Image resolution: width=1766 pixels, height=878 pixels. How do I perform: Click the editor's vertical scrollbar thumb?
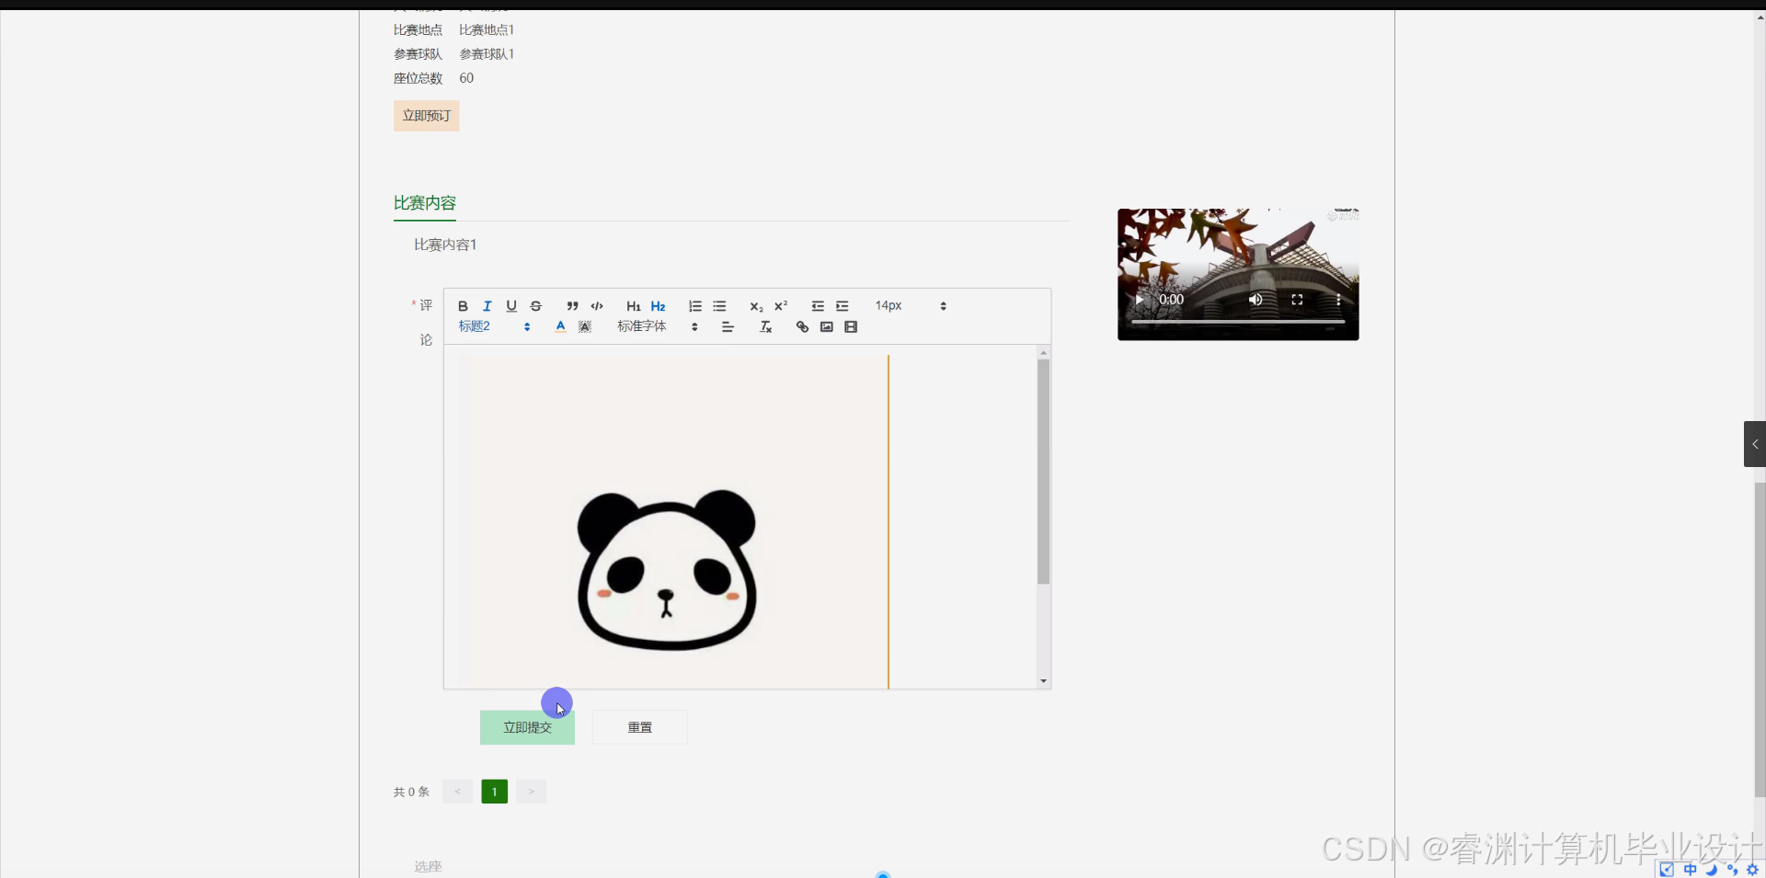coord(1043,472)
